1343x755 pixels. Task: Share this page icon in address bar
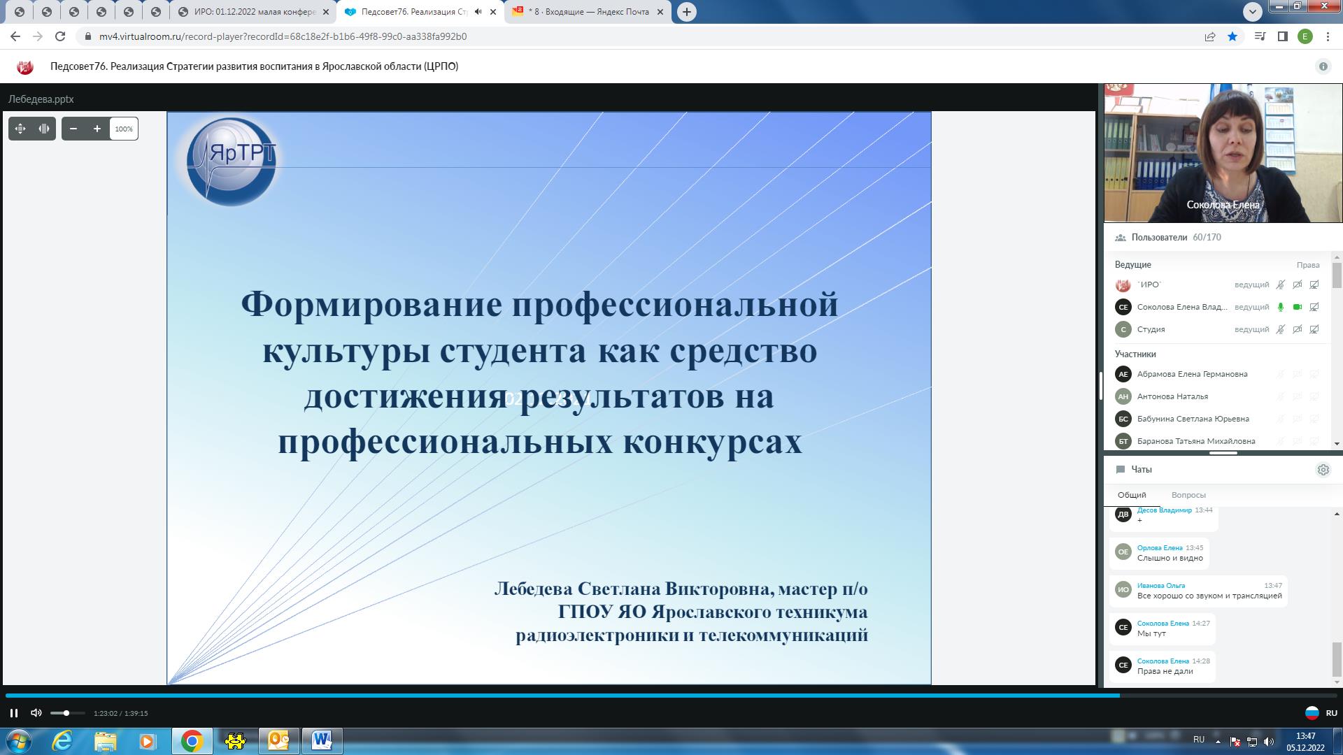pos(1210,36)
